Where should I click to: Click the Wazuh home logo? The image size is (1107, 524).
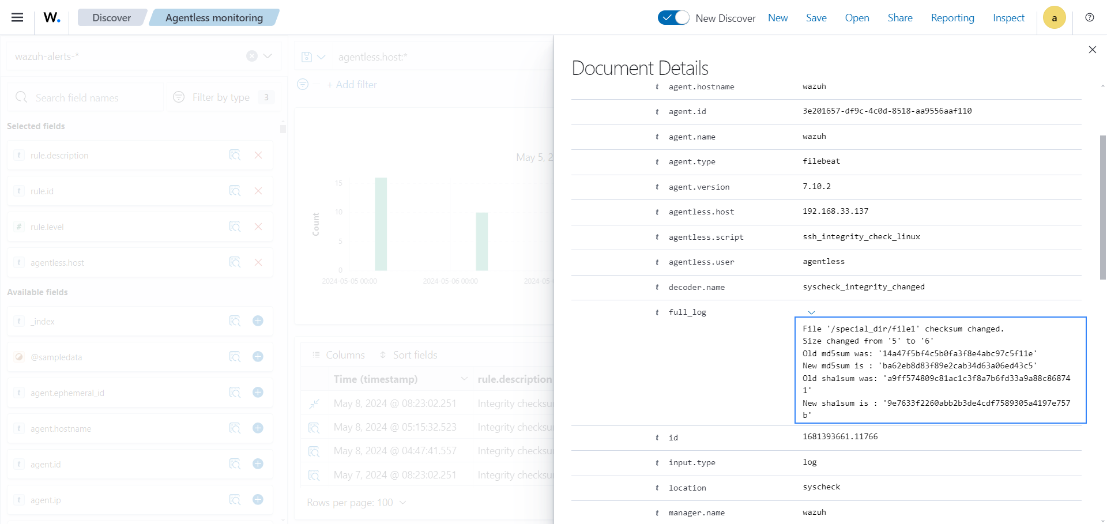pyautogui.click(x=52, y=18)
